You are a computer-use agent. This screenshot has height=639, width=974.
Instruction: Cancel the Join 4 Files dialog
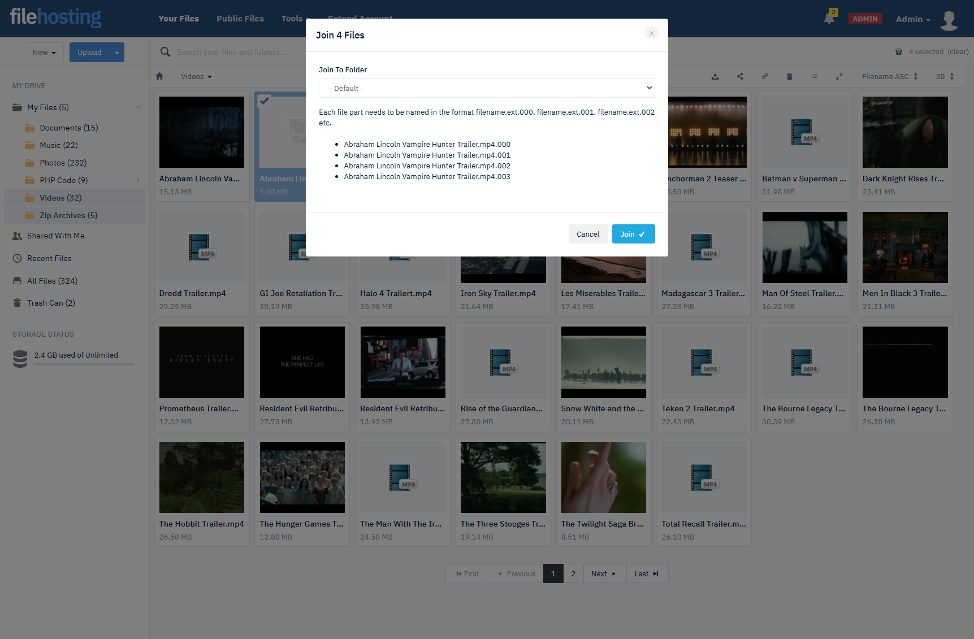click(x=587, y=234)
